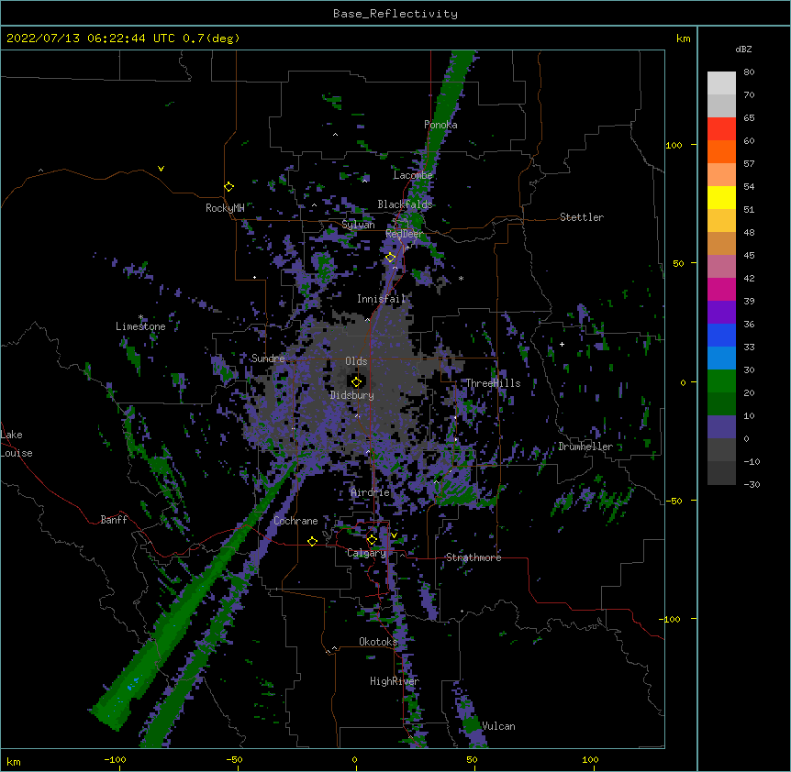This screenshot has width=791, height=772.
Task: Pick the light sky-blue swatch in the legend
Action: pyautogui.click(x=721, y=358)
